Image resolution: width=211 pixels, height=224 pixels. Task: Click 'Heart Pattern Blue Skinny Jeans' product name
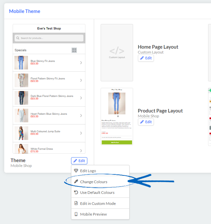49,114
